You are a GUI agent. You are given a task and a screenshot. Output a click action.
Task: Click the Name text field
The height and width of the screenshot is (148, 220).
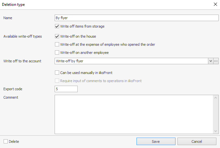136,18
